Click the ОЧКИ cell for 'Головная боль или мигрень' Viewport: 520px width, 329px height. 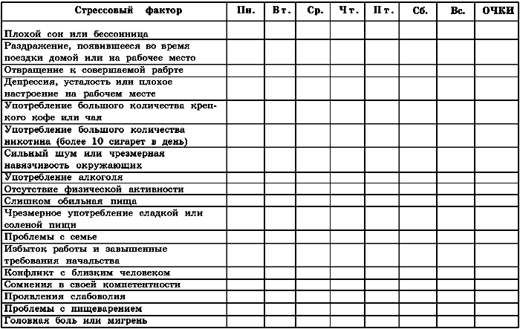click(496, 320)
